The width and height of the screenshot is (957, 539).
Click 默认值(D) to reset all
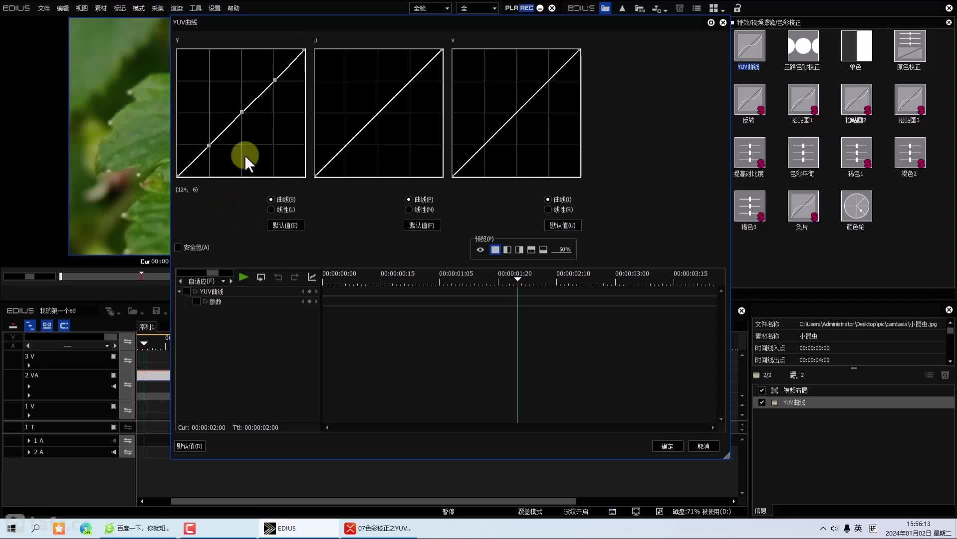[190, 446]
